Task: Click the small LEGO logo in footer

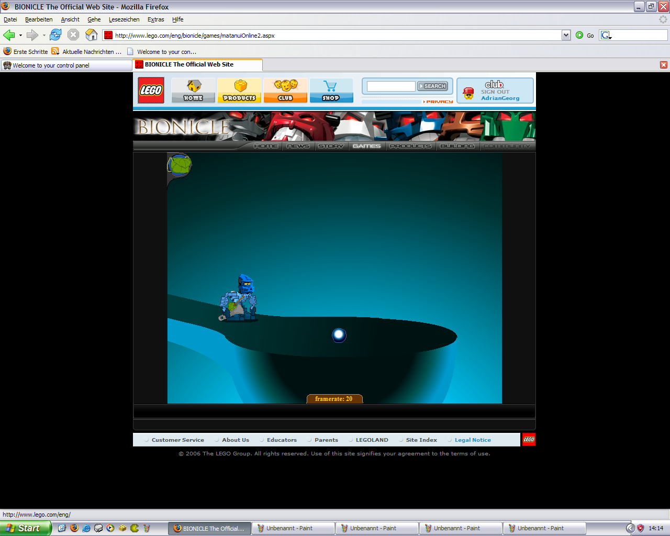Action: pos(529,440)
